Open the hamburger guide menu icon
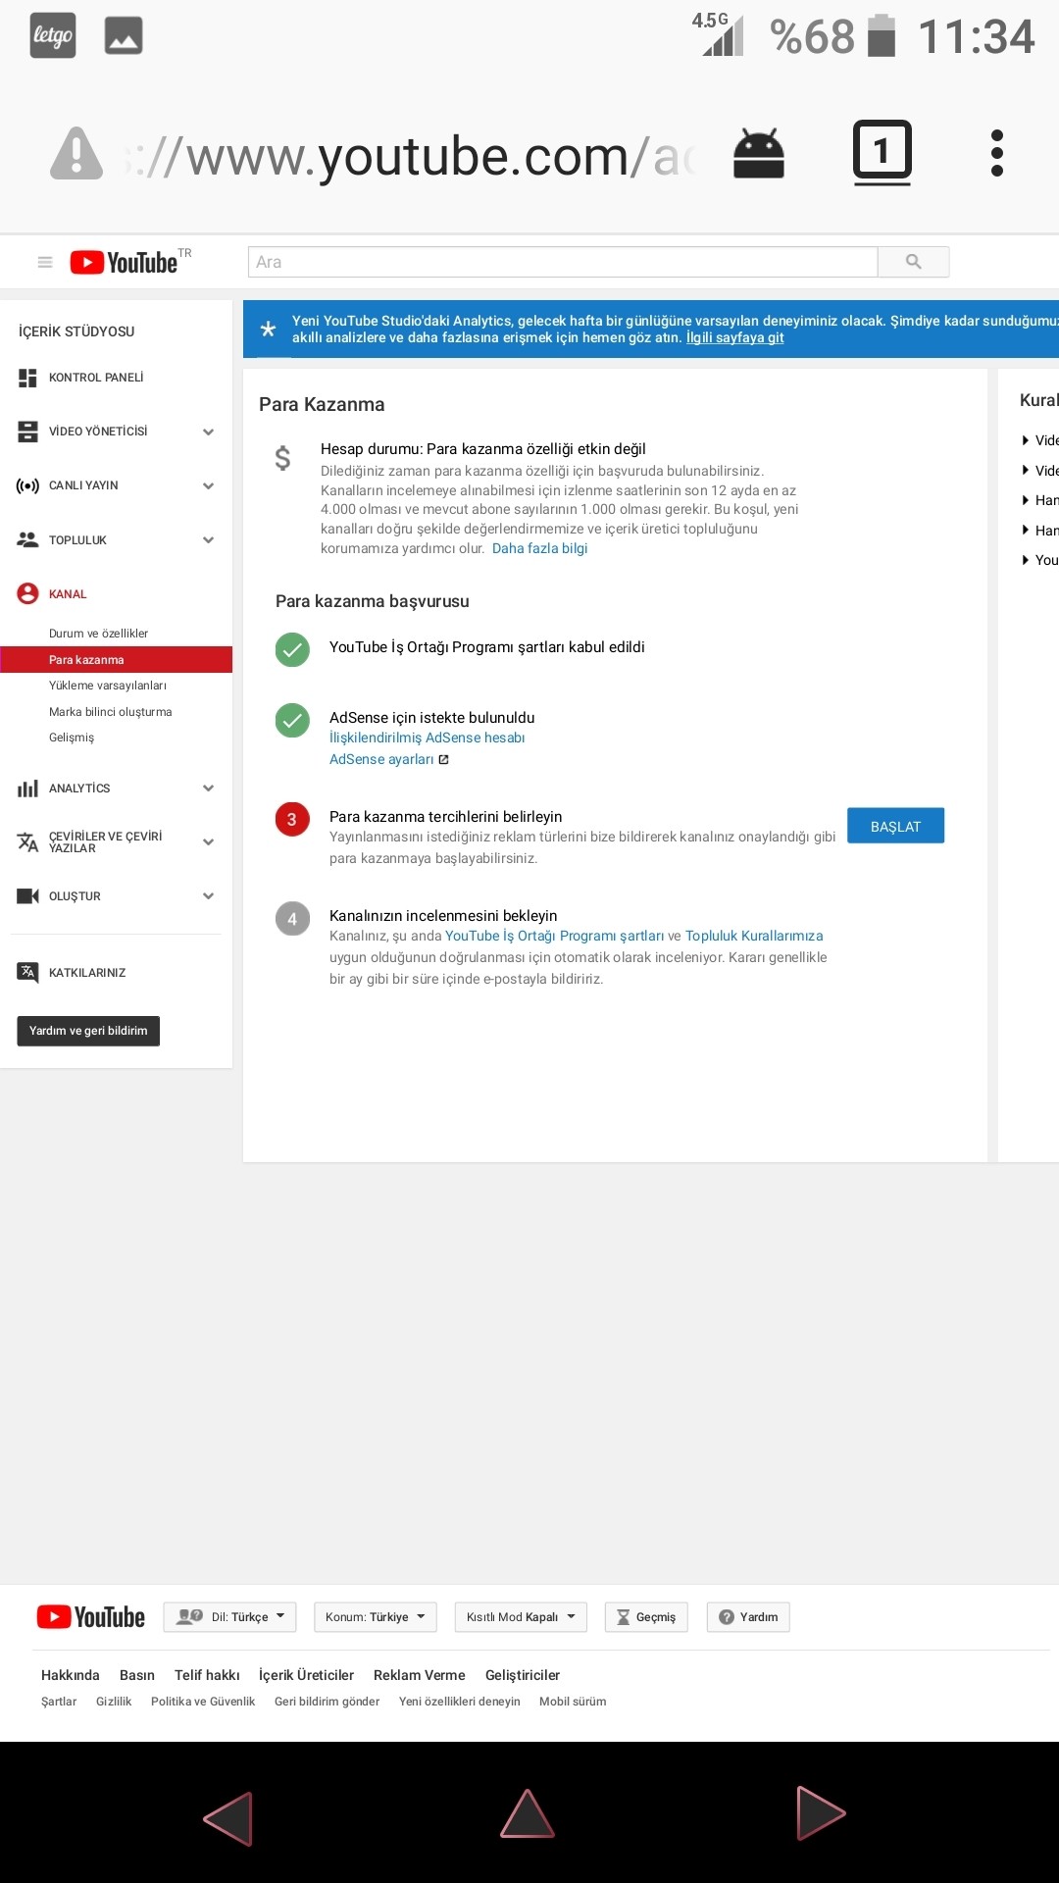The width and height of the screenshot is (1059, 1883). (x=45, y=262)
